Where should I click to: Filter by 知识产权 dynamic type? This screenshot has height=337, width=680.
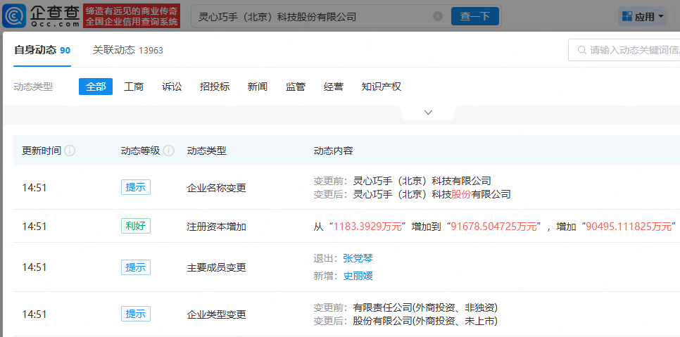click(x=381, y=87)
